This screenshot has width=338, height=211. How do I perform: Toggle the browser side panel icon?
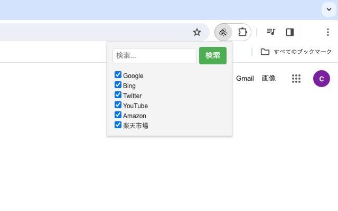[290, 32]
